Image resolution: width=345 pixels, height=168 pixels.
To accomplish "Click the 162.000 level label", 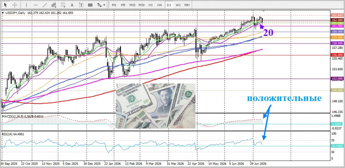I will (337, 20).
